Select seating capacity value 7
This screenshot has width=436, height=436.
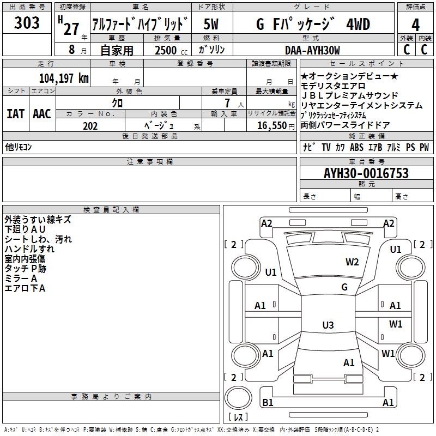pyautogui.click(x=227, y=103)
